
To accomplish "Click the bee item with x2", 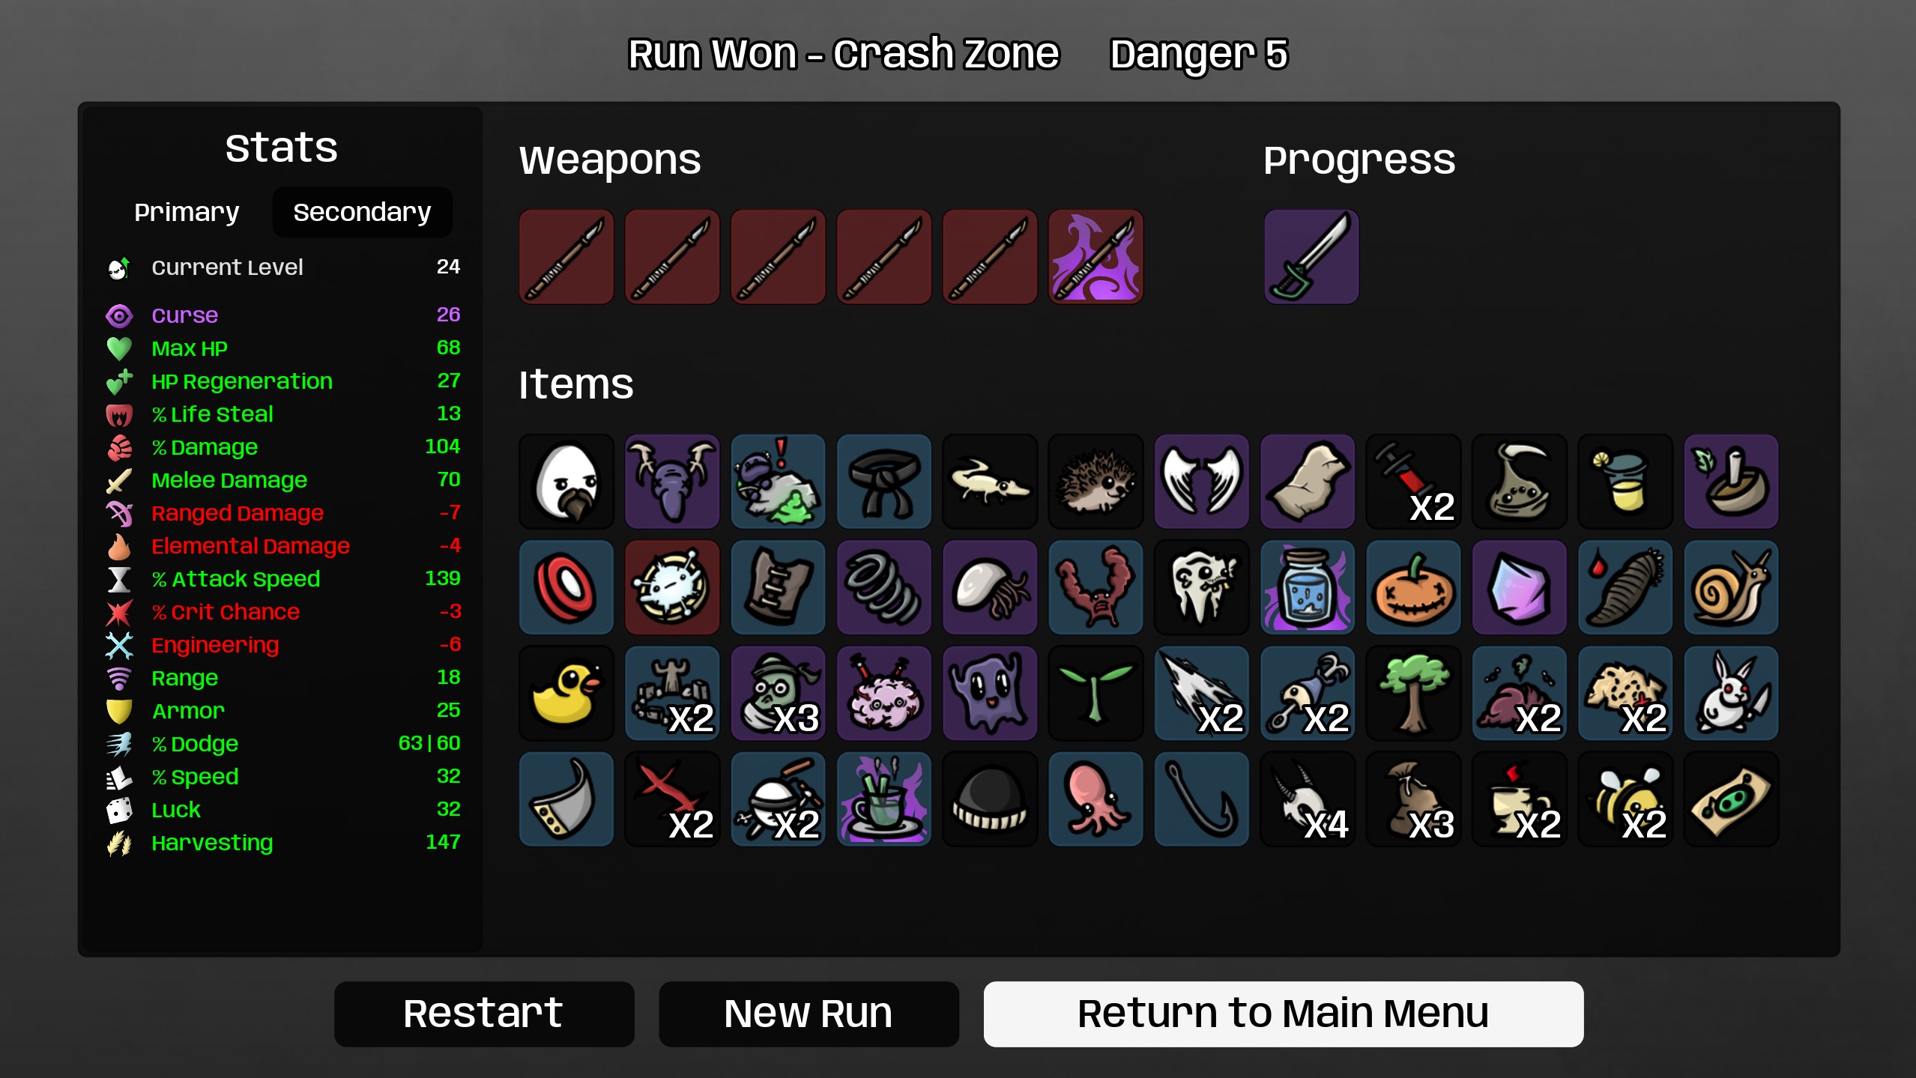I will point(1625,799).
